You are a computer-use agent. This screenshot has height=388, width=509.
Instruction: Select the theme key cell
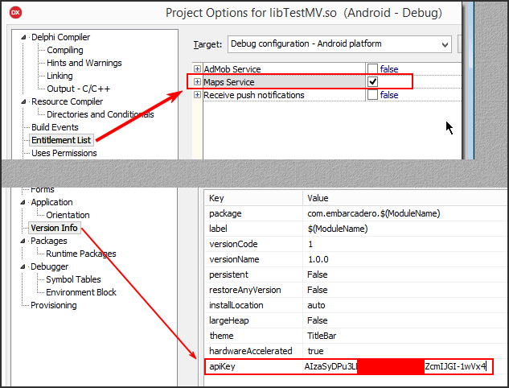pyautogui.click(x=253, y=336)
